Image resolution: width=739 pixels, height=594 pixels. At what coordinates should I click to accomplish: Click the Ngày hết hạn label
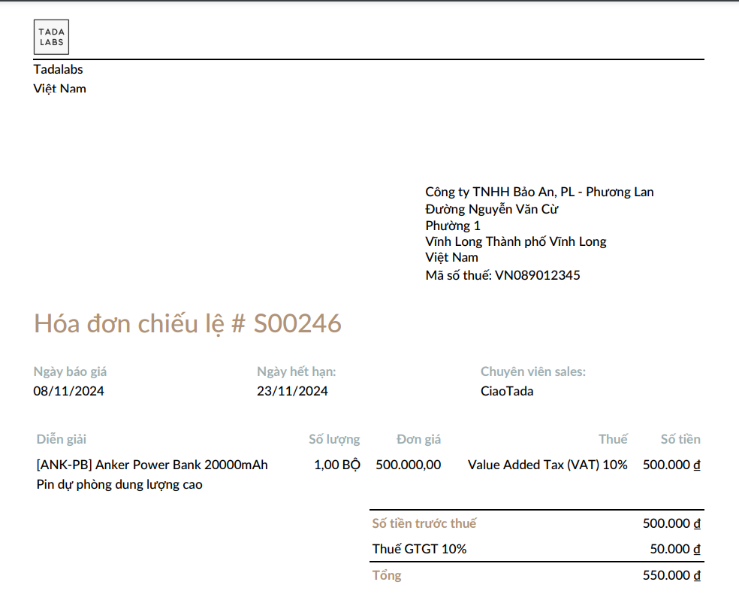297,371
